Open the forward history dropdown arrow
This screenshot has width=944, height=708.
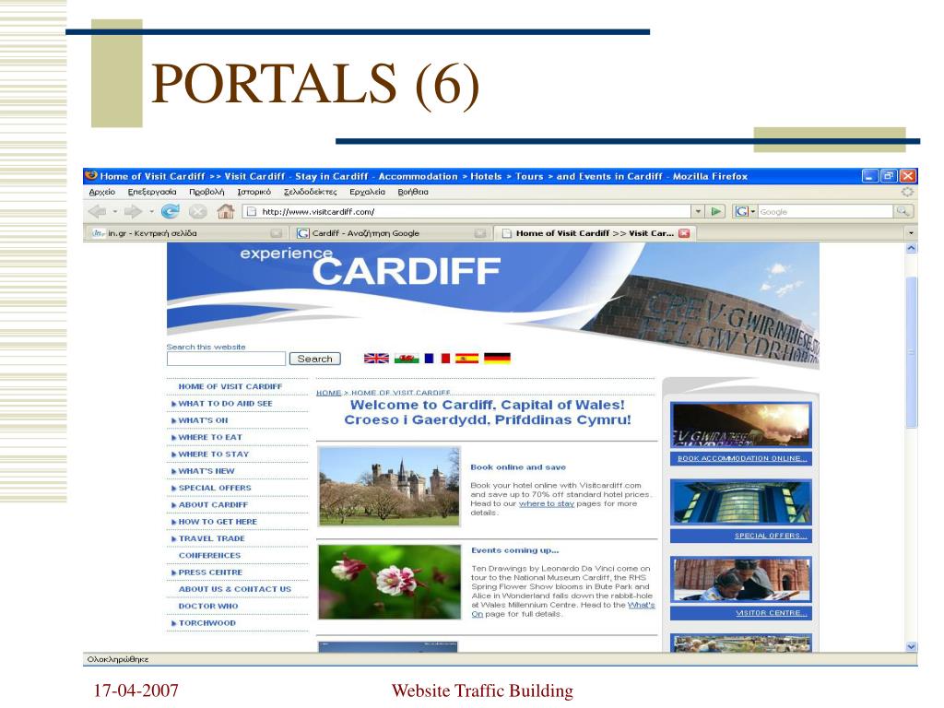point(150,211)
